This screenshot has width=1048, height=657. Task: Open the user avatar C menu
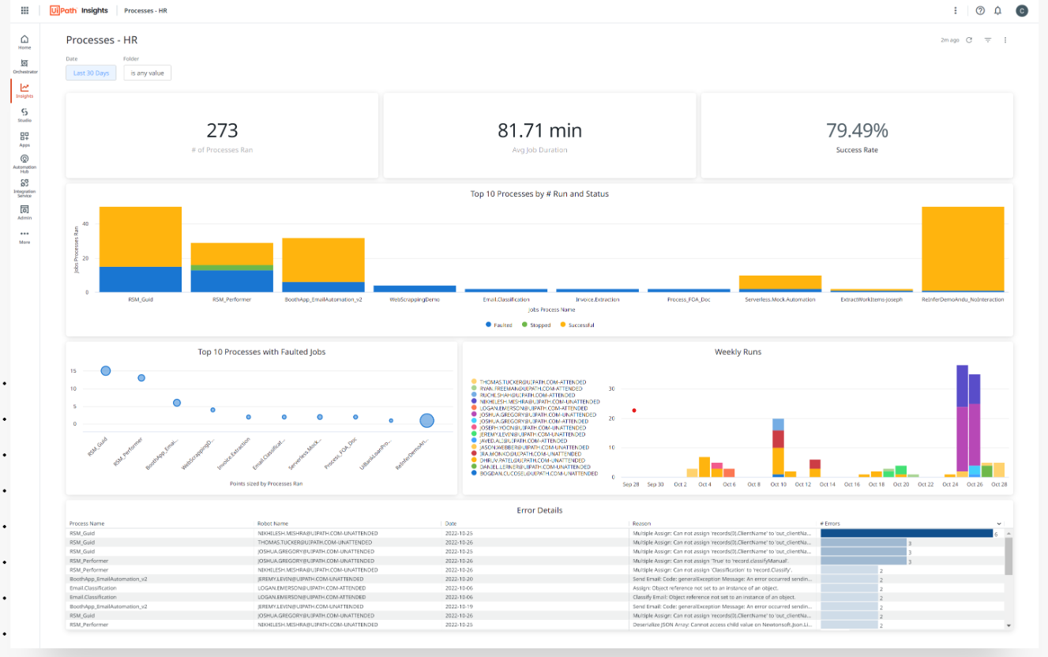pyautogui.click(x=1022, y=10)
